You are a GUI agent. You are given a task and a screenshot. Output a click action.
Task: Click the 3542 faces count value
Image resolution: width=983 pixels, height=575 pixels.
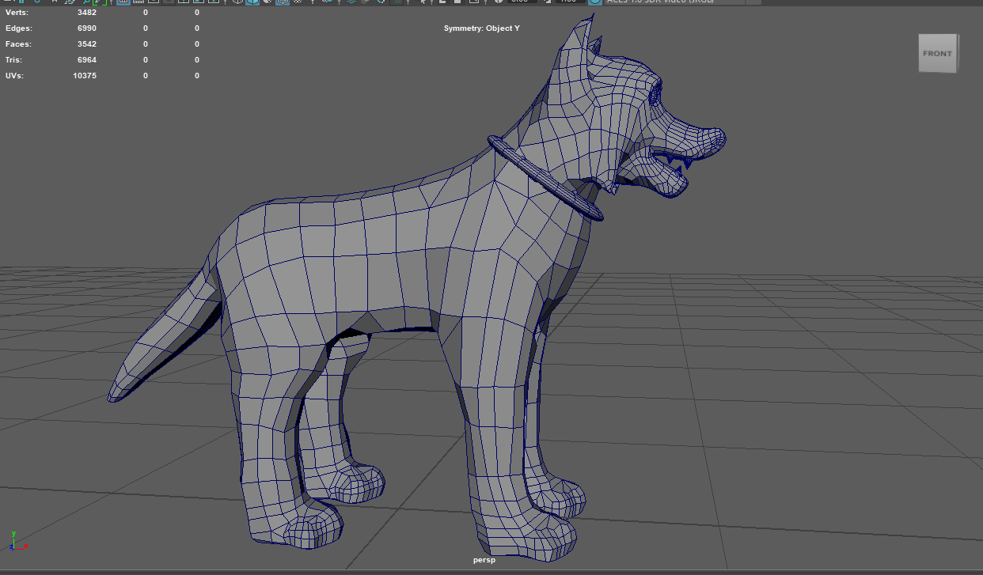[87, 44]
